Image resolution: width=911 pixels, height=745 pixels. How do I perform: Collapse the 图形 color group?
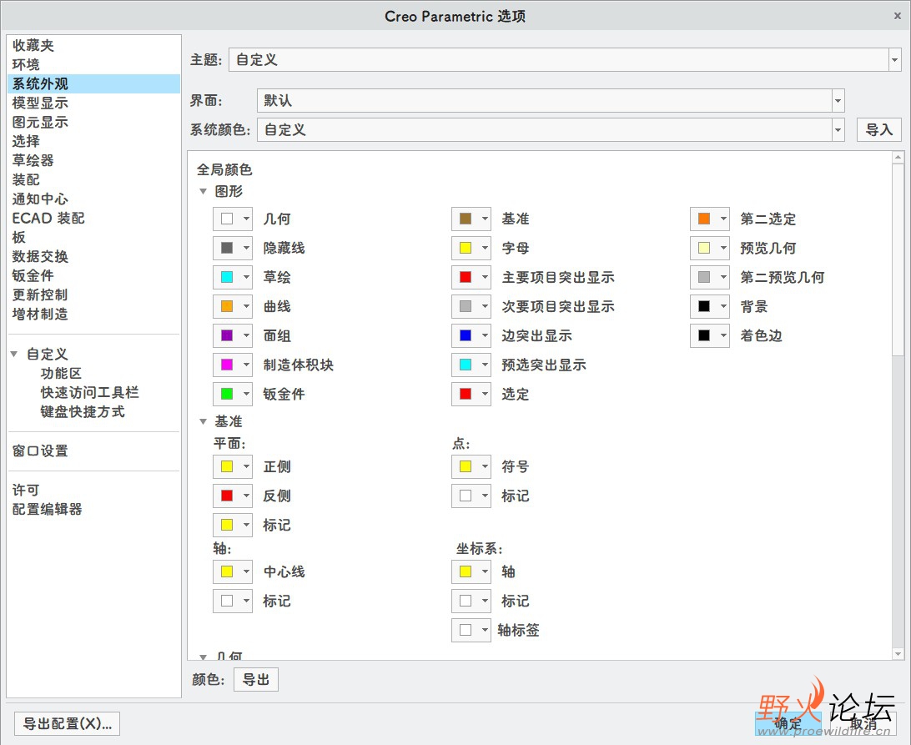click(x=204, y=191)
